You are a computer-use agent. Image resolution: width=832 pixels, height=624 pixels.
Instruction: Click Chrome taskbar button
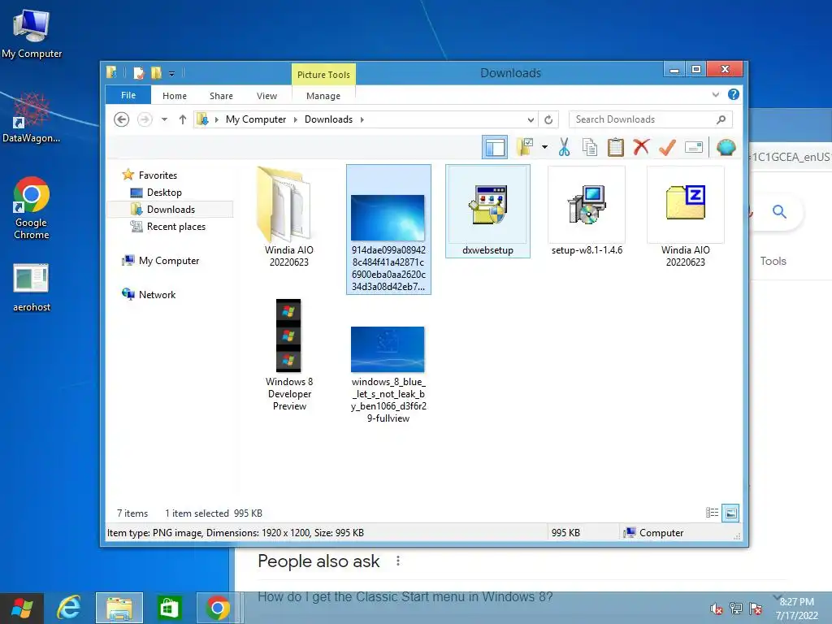pyautogui.click(x=218, y=608)
